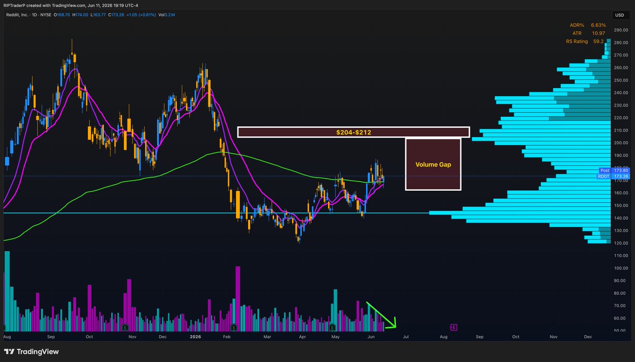Select the $204-$212 zone label
The width and height of the screenshot is (635, 362).
(353, 132)
